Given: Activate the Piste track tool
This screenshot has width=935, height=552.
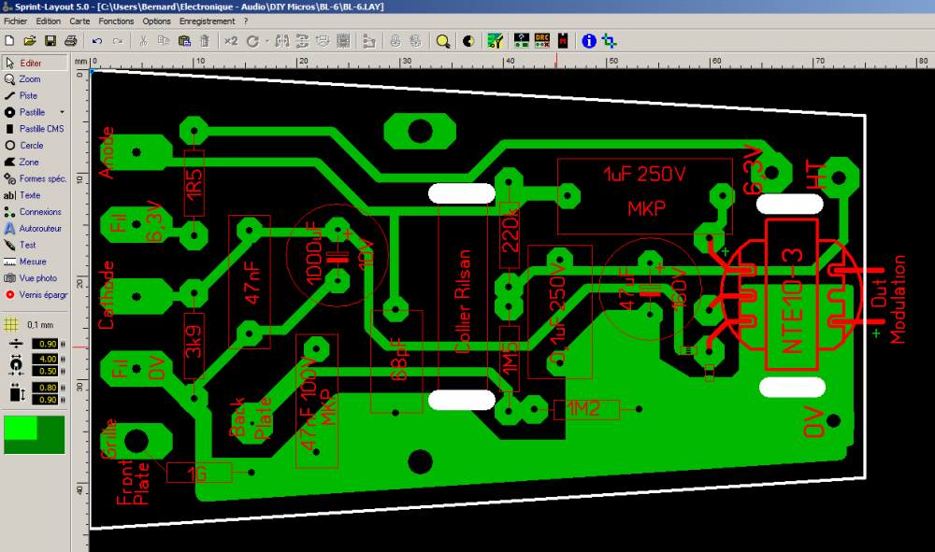Looking at the screenshot, I should [34, 95].
